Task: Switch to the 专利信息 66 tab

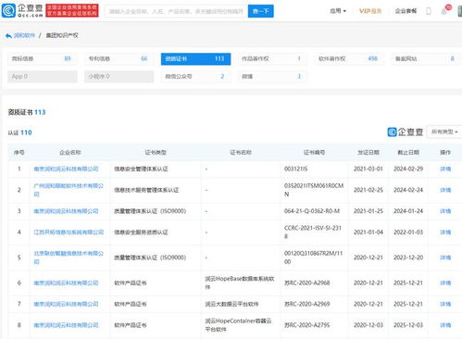Action: click(x=119, y=58)
